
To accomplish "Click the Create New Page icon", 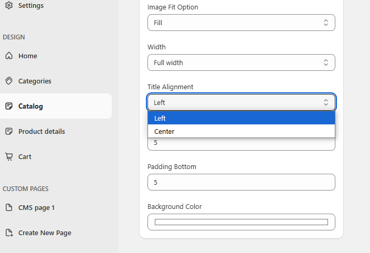I will tap(9, 233).
